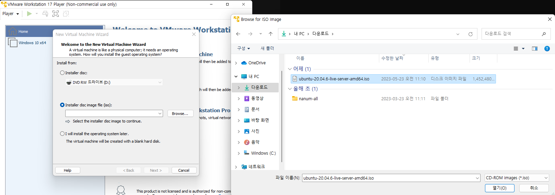Click the 다운로드 breadcrumb in address bar
Image resolution: width=555 pixels, height=195 pixels.
point(321,34)
